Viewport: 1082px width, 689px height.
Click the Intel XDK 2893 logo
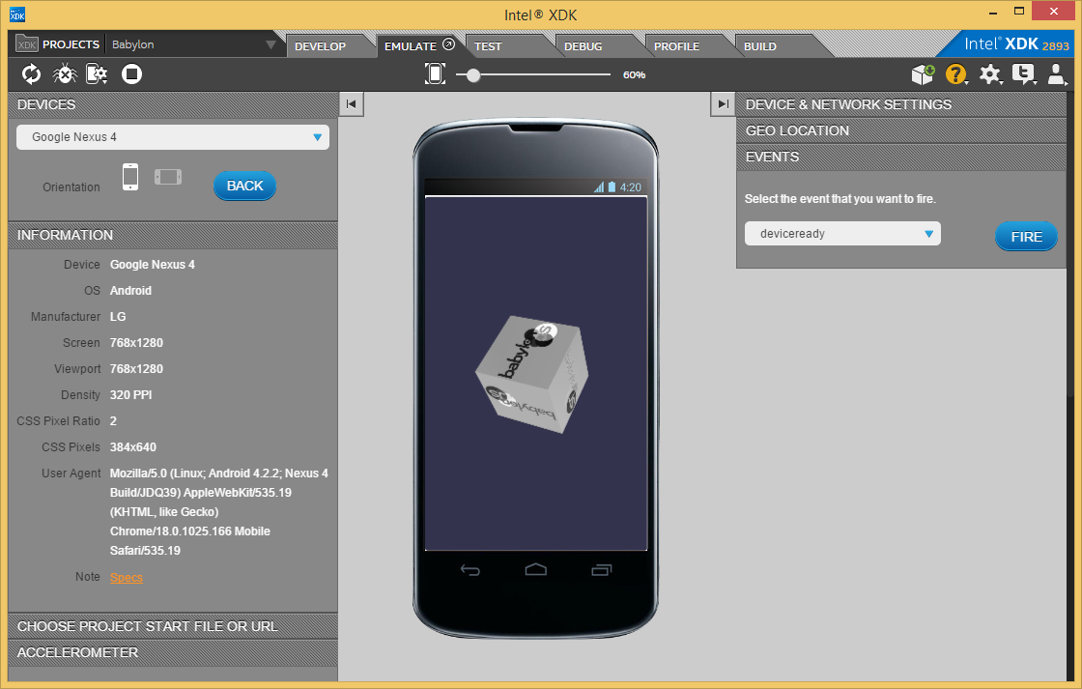(x=1016, y=44)
